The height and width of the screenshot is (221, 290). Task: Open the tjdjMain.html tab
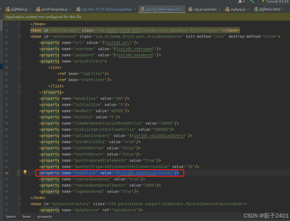(270, 9)
